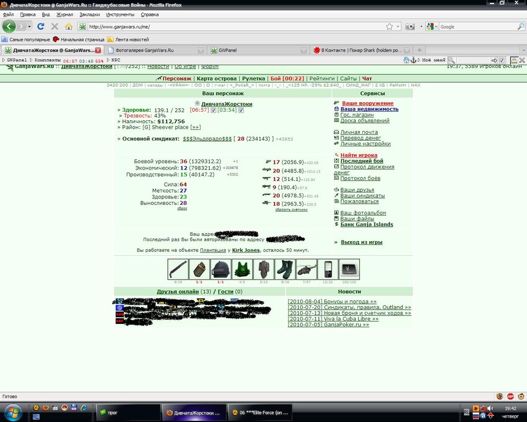
Task: Expand the GWPanel menu triangle
Action: point(4,60)
